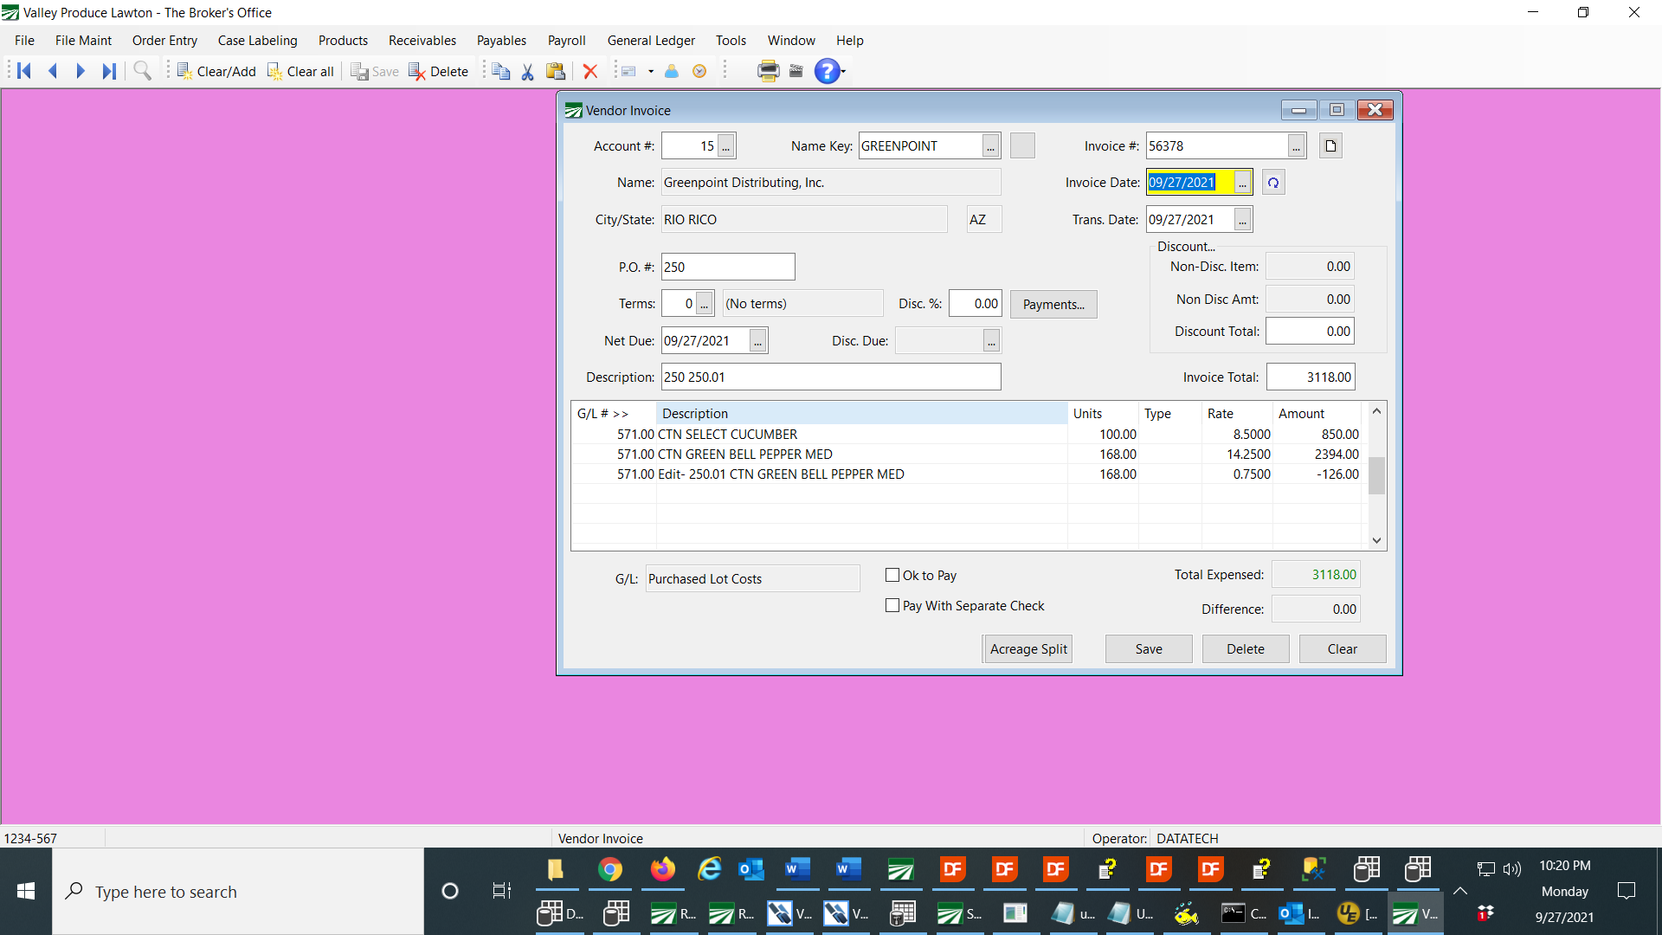Select the Edit- 250.01 CTN GREEN BELL PEPPER row
Image resolution: width=1662 pixels, height=935 pixels.
coord(967,474)
